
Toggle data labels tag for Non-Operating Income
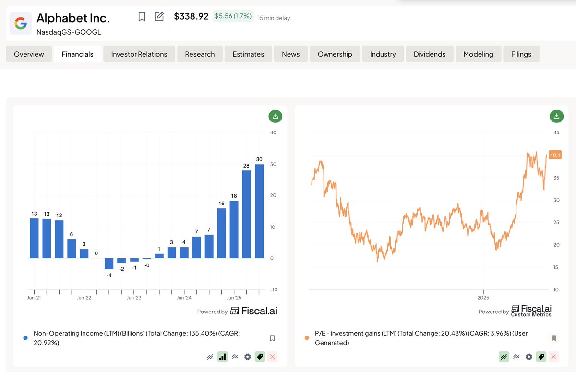260,357
